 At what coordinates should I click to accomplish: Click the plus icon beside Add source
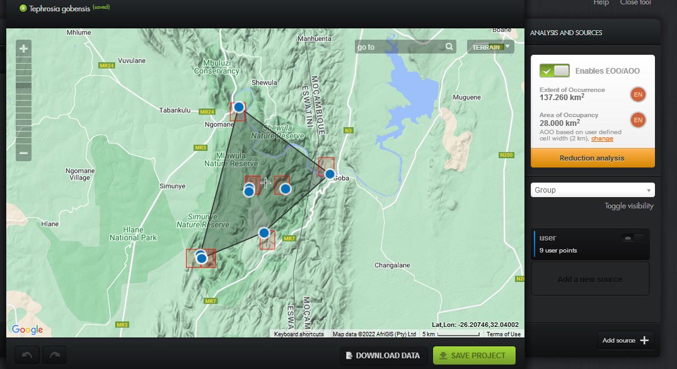tap(644, 341)
